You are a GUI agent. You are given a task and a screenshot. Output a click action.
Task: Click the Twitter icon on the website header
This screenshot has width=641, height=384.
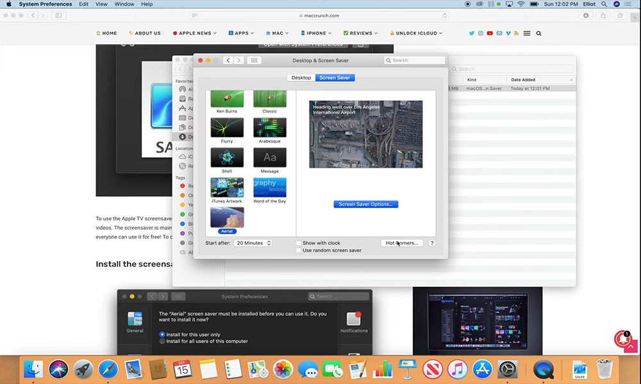[x=471, y=33]
